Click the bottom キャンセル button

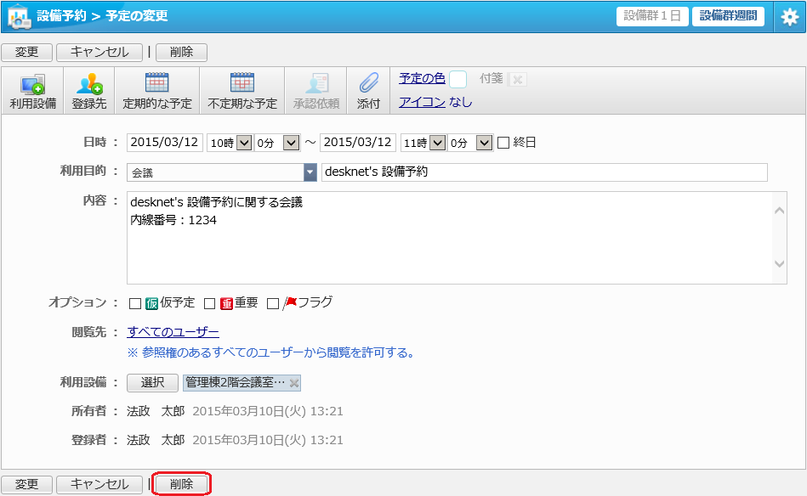click(x=99, y=484)
